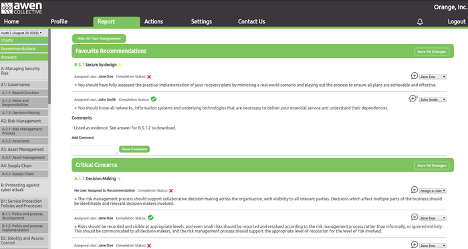
Task: Open the Contact Us tab
Action: click(251, 22)
